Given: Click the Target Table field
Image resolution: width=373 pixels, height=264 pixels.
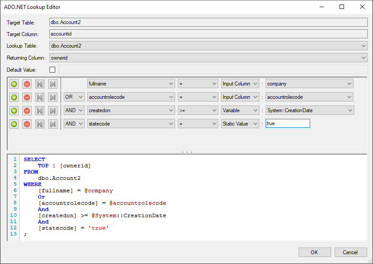Looking at the screenshot, I should pyautogui.click(x=209, y=22).
